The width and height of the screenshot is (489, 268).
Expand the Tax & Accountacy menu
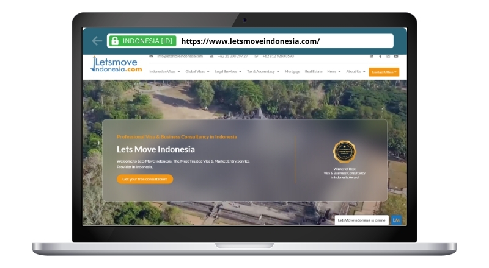pos(263,71)
